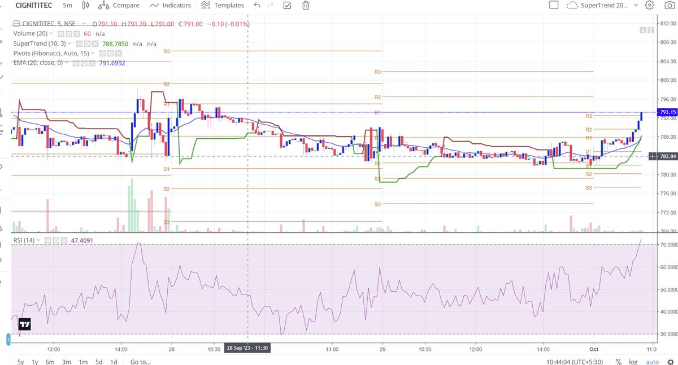The width and height of the screenshot is (678, 365).
Task: Undo the last chart action
Action: pyautogui.click(x=256, y=6)
